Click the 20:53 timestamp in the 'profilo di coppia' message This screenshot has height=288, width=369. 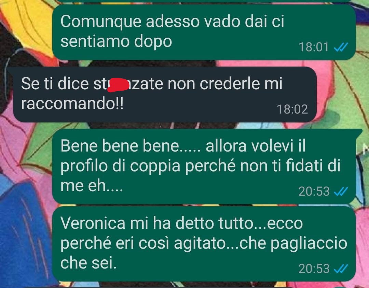pyautogui.click(x=314, y=191)
